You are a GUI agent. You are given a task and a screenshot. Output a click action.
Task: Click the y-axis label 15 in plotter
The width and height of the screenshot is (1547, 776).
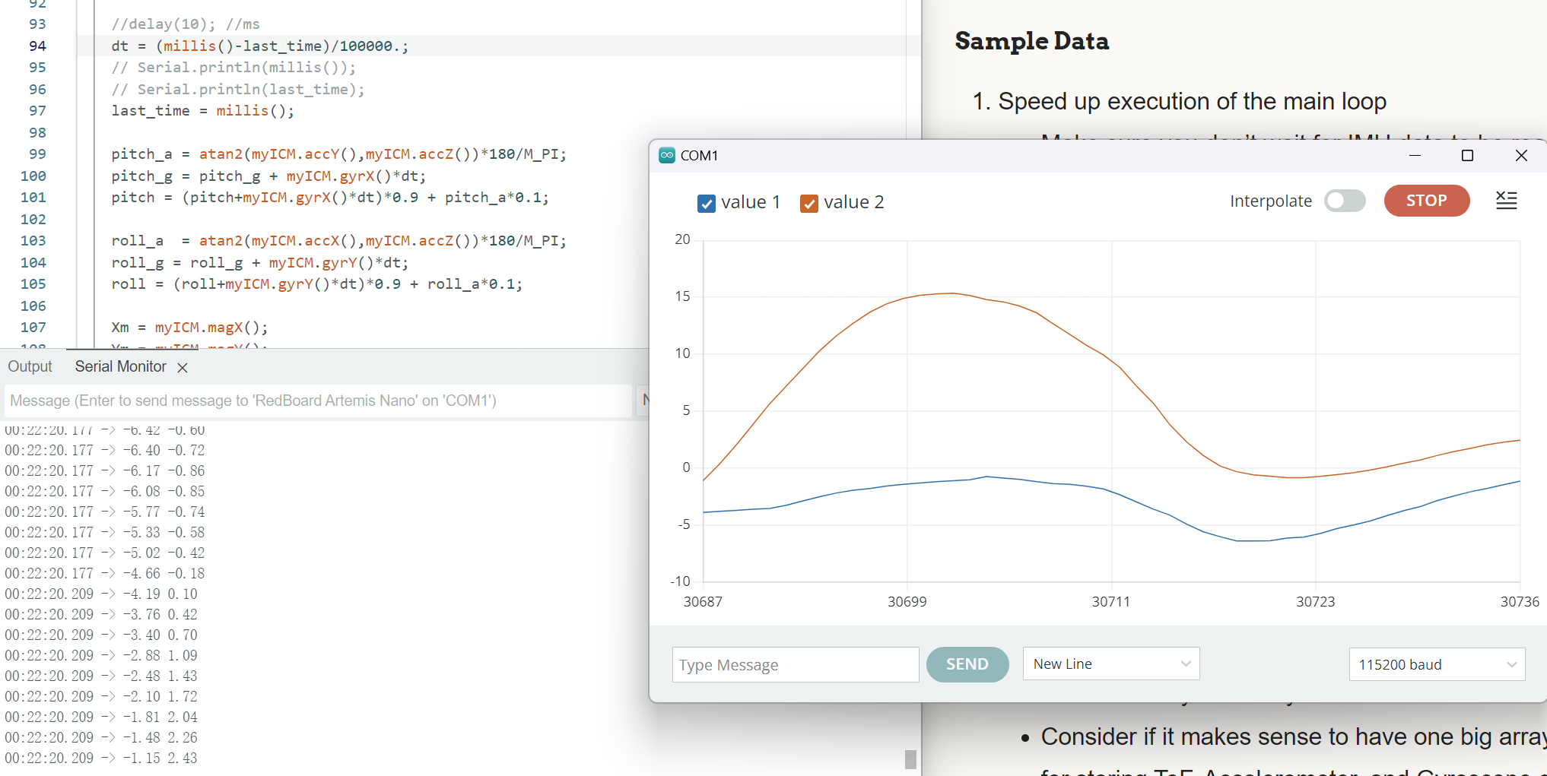click(x=682, y=296)
